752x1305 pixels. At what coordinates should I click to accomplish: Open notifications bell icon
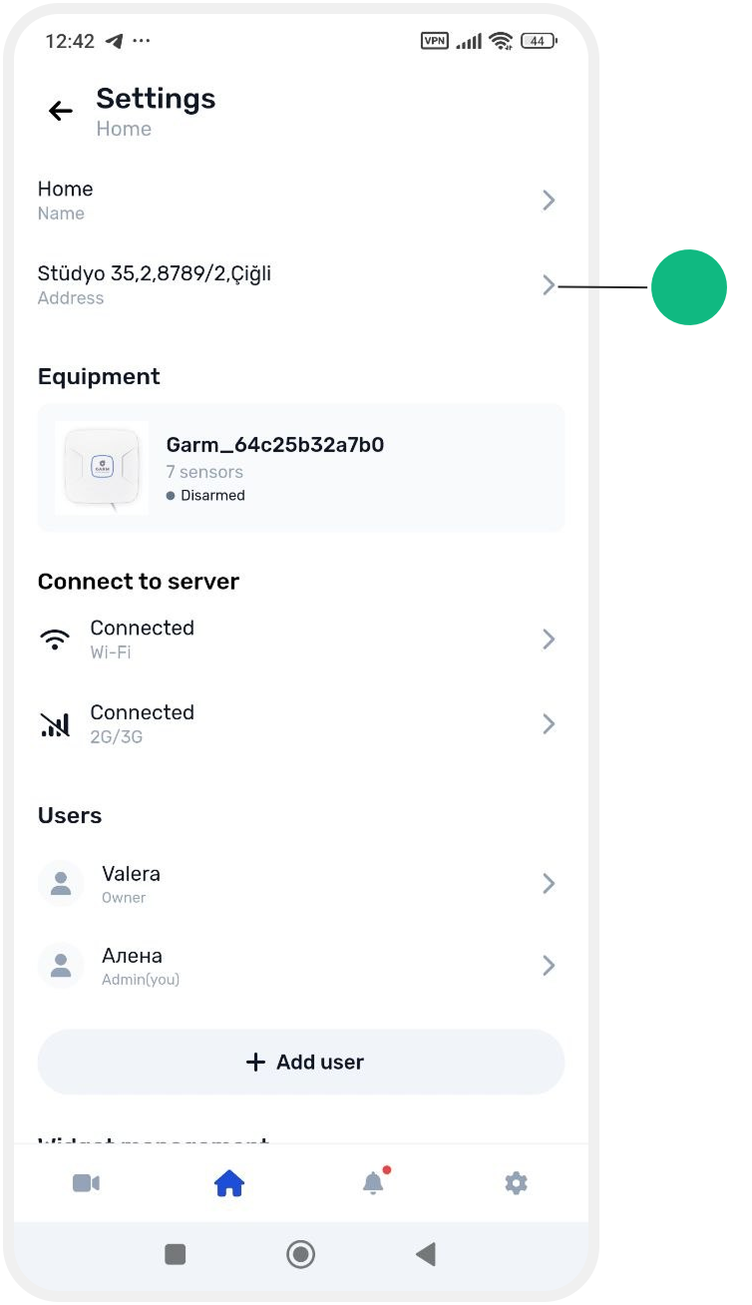tap(373, 1183)
